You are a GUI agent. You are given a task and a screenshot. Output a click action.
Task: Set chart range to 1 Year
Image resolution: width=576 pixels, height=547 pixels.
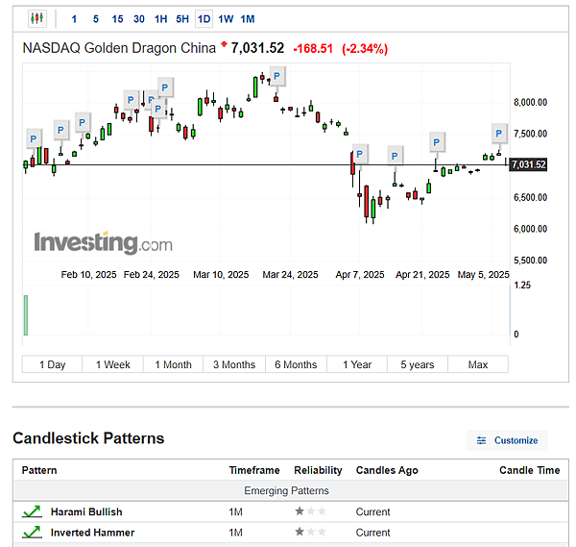coord(357,364)
